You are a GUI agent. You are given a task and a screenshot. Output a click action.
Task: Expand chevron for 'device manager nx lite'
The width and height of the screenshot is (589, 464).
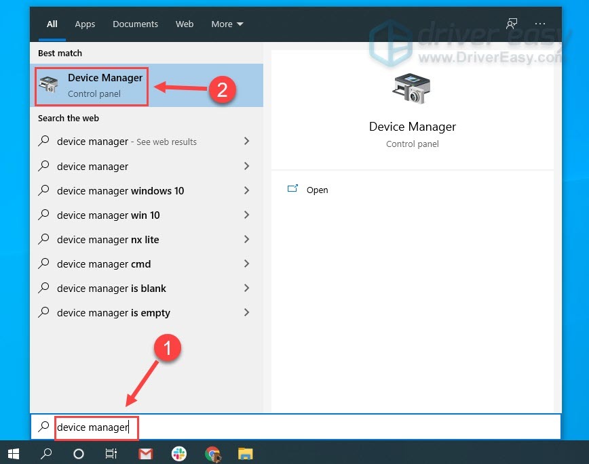coord(246,239)
